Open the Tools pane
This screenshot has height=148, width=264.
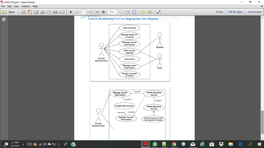(219, 12)
